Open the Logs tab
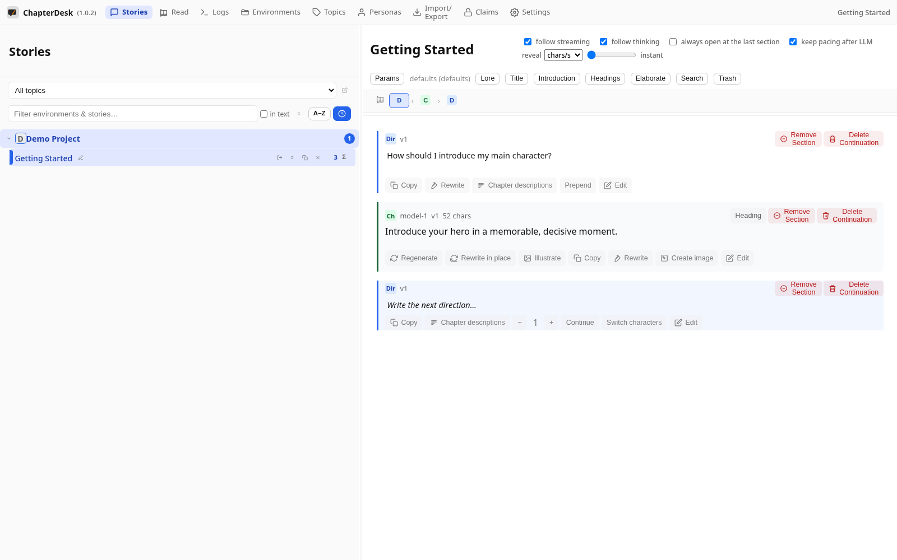 click(215, 12)
